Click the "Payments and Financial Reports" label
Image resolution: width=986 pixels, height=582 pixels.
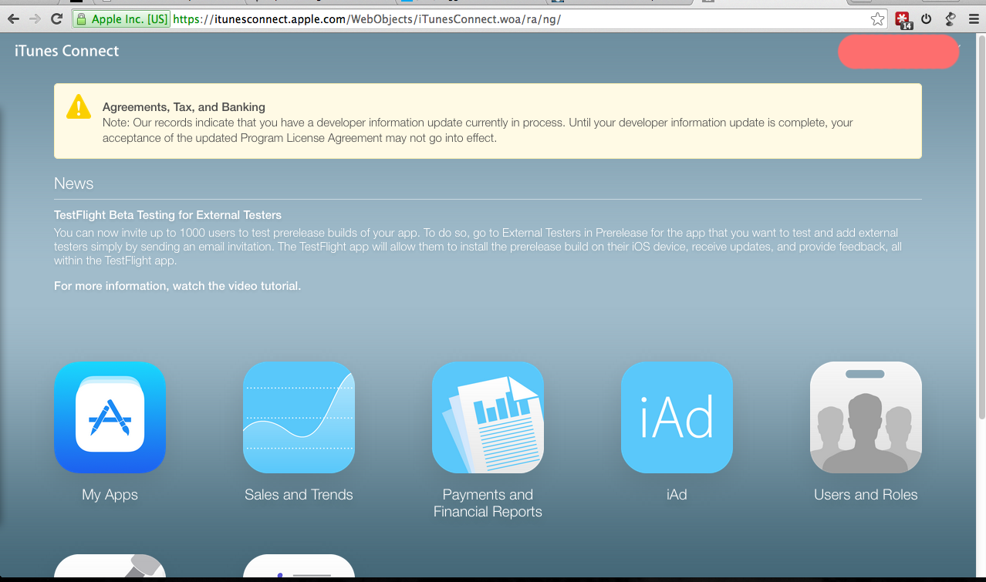(488, 503)
